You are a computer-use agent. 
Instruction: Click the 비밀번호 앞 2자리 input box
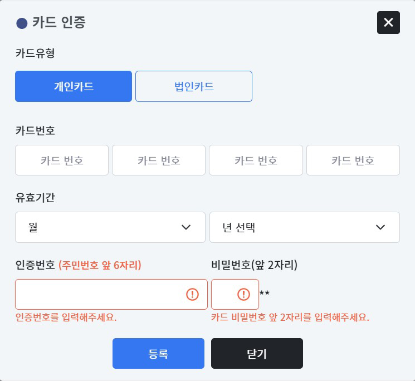coord(235,294)
